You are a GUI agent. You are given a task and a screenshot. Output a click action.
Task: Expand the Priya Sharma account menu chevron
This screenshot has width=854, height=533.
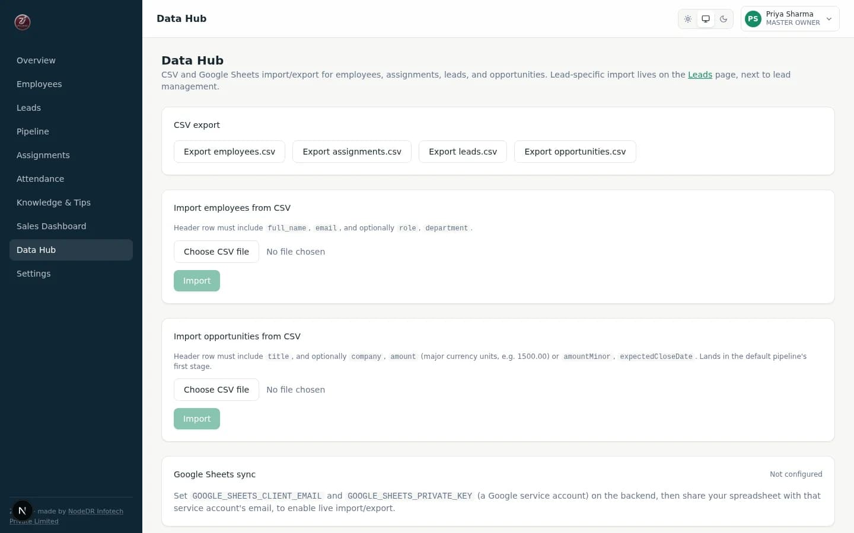(x=829, y=19)
